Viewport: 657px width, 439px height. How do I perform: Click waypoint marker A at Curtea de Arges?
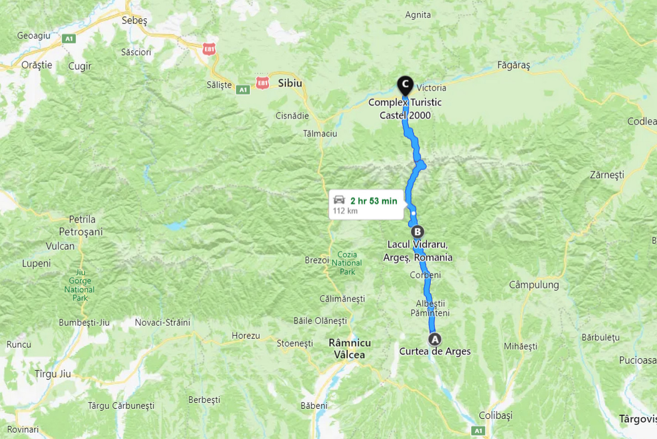434,340
